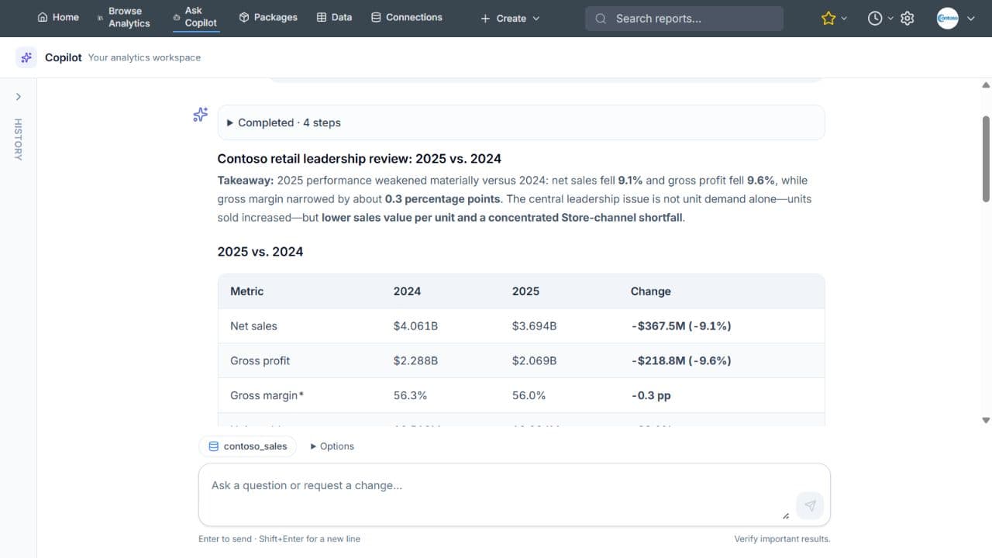
Task: Click the 'Verify important results.' note
Action: [782, 539]
